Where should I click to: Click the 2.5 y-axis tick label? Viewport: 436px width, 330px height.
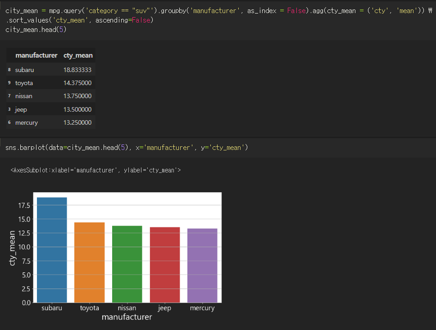point(26,289)
